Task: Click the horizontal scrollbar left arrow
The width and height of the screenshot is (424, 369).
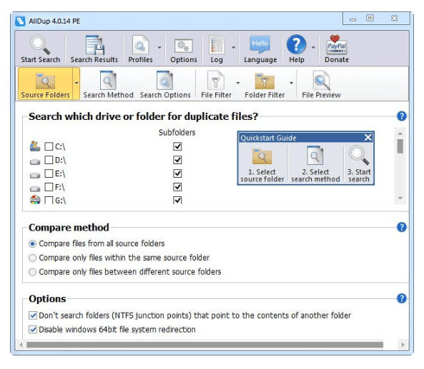Action: click(21, 345)
